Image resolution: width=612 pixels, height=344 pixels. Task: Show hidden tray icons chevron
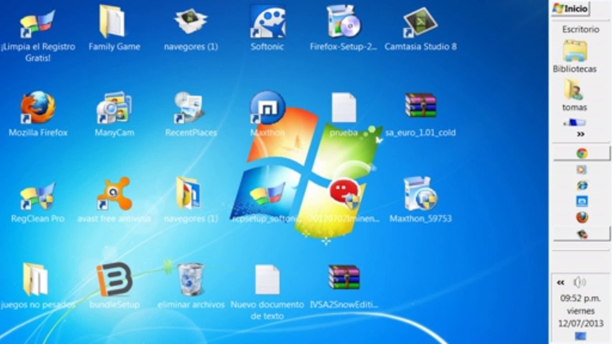point(560,283)
